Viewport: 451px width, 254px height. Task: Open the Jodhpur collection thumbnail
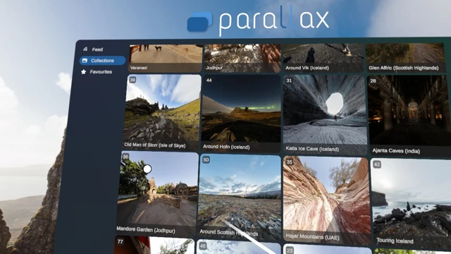[242, 58]
